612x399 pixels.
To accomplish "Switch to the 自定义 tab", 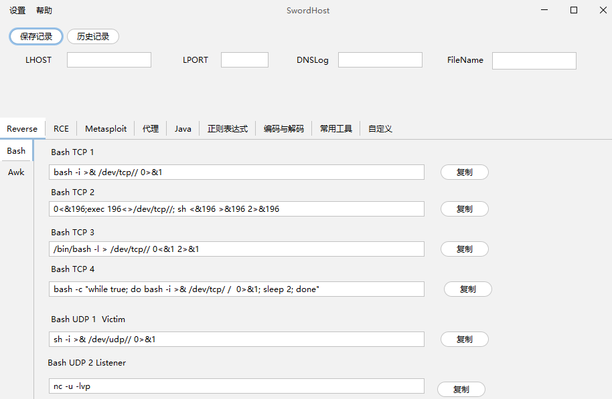I will click(380, 128).
